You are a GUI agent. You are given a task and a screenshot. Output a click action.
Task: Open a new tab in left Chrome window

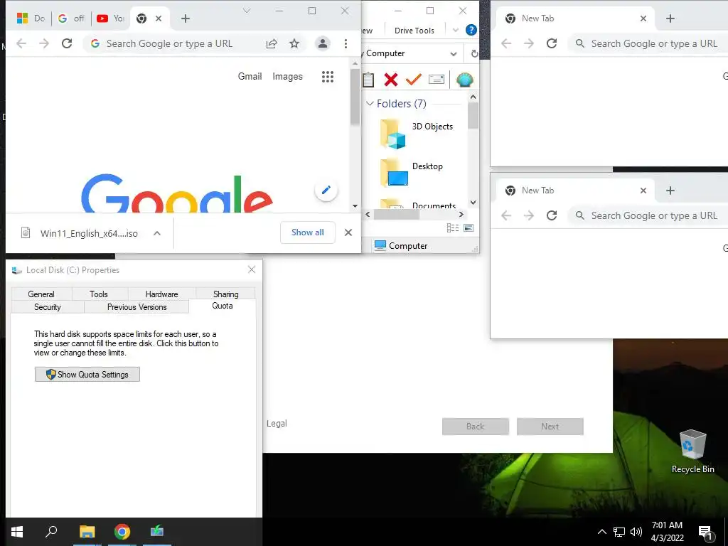[x=186, y=18]
